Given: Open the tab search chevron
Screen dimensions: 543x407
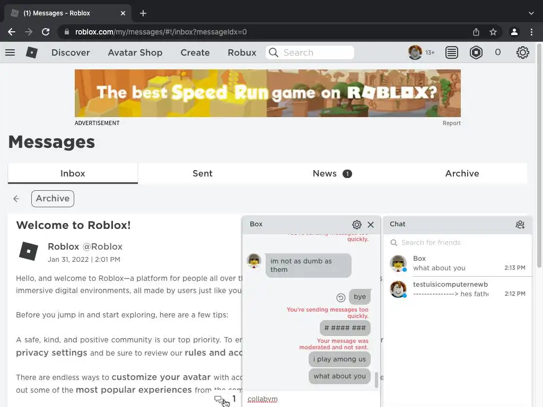Looking at the screenshot, I should (x=531, y=13).
